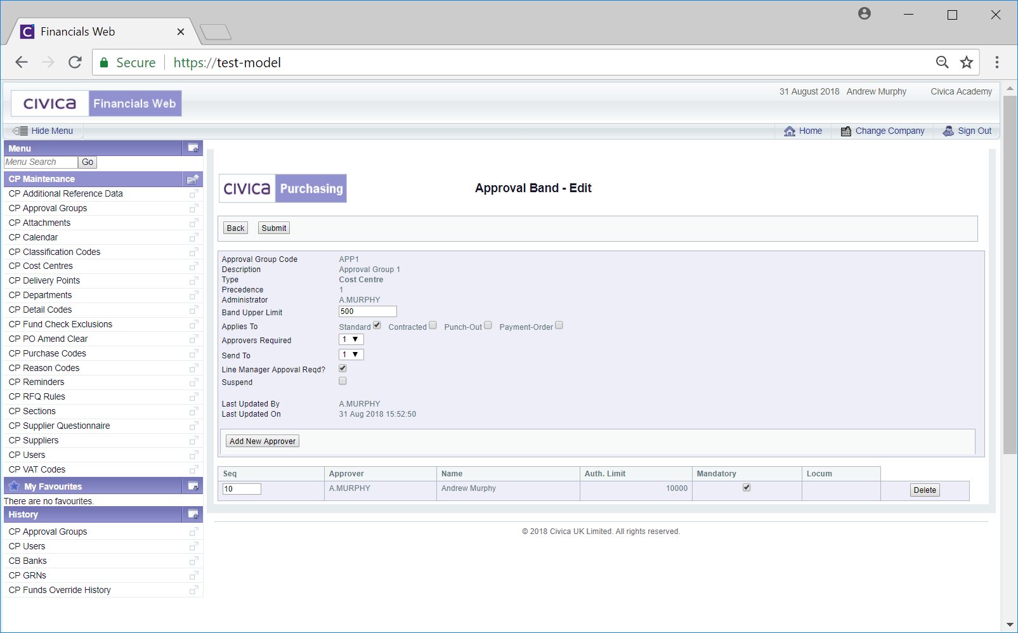This screenshot has width=1018, height=633.
Task: Open CP Delivery Points menu item
Action: tap(44, 280)
